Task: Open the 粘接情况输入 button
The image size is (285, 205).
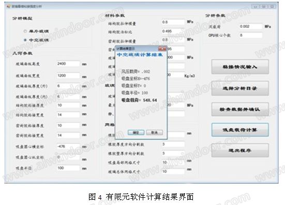Action: tap(240, 67)
